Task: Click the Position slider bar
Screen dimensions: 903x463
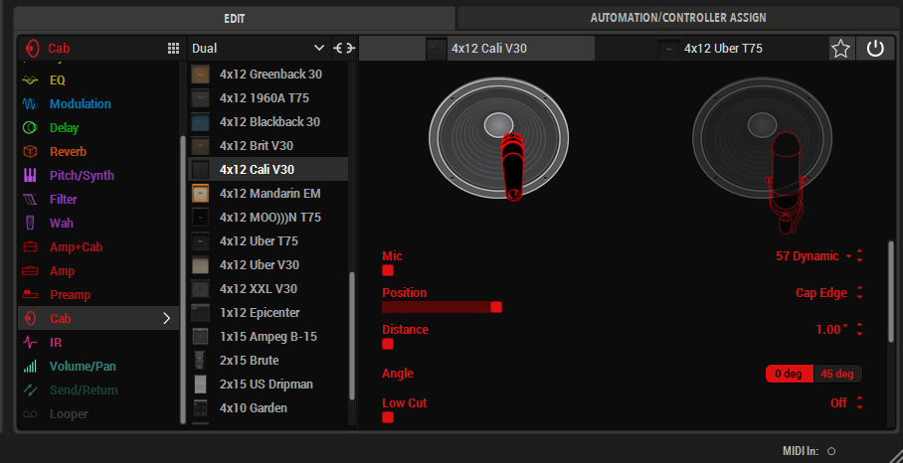Action: click(442, 307)
